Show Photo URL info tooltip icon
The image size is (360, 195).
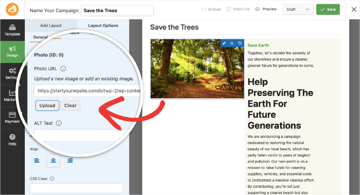63,69
